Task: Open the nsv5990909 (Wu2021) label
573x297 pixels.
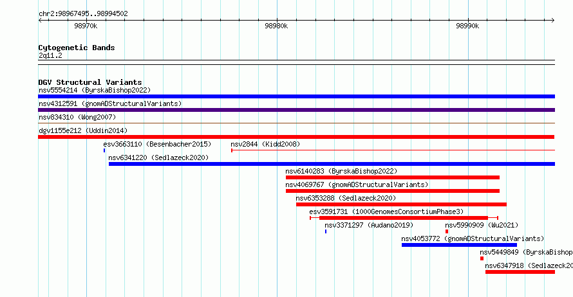Action: 482,225
